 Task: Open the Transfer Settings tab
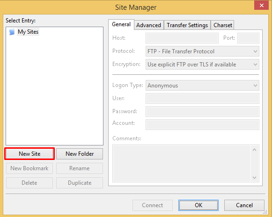tap(187, 25)
